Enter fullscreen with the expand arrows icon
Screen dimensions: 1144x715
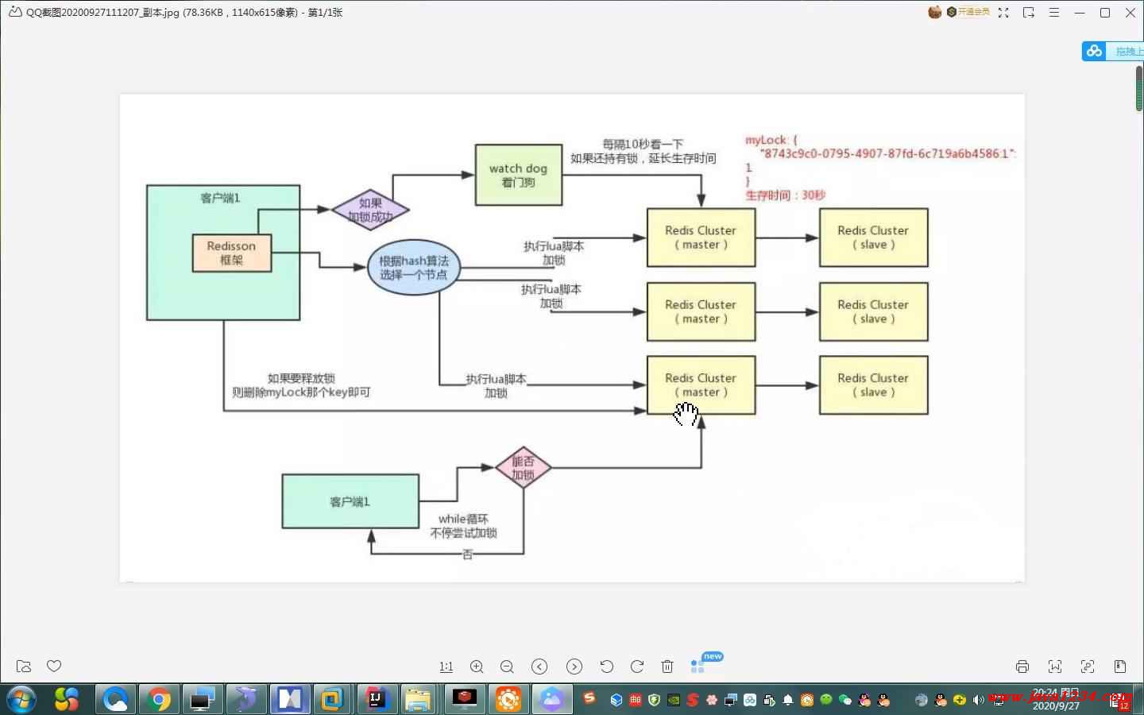pyautogui.click(x=1003, y=13)
